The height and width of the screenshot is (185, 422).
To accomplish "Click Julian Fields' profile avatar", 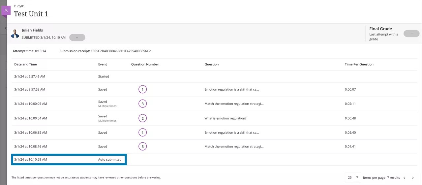I will click(x=15, y=34).
